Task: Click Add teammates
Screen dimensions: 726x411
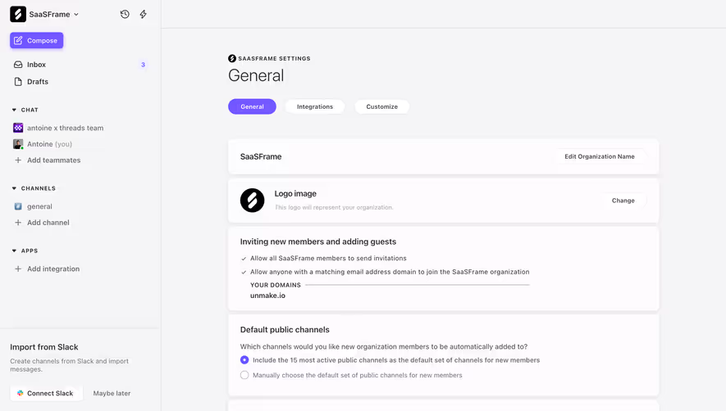Action: point(53,160)
